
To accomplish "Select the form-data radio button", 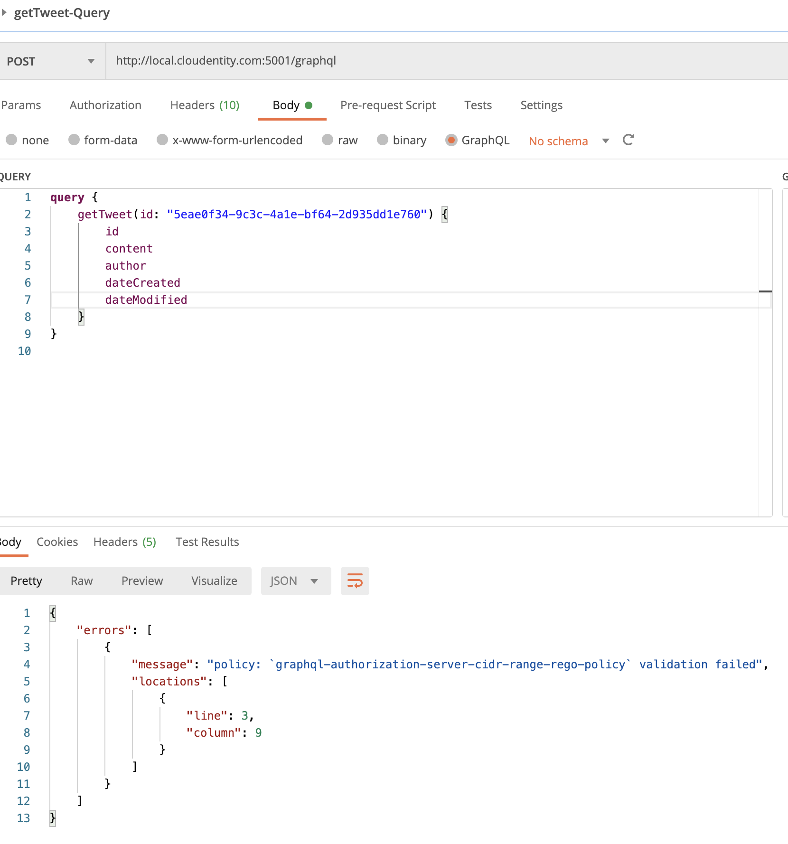I will [x=74, y=140].
